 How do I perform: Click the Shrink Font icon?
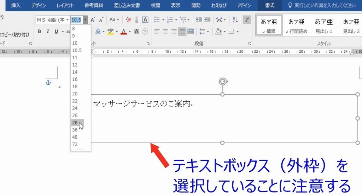point(101,20)
